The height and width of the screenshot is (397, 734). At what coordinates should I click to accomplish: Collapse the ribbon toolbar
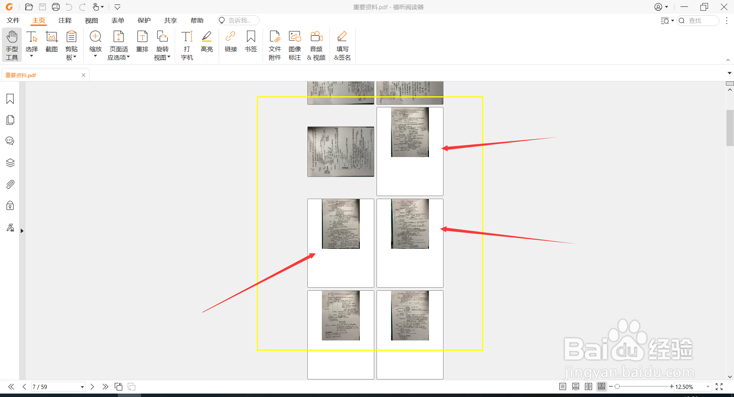tap(728, 60)
